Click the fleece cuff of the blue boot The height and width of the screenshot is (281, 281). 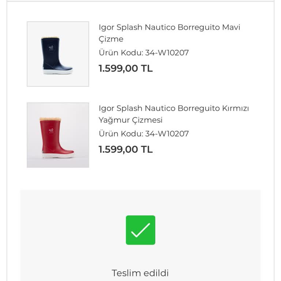pos(51,38)
